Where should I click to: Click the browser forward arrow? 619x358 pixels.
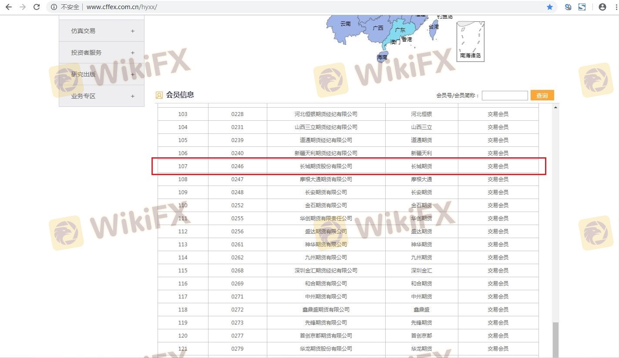click(x=23, y=7)
